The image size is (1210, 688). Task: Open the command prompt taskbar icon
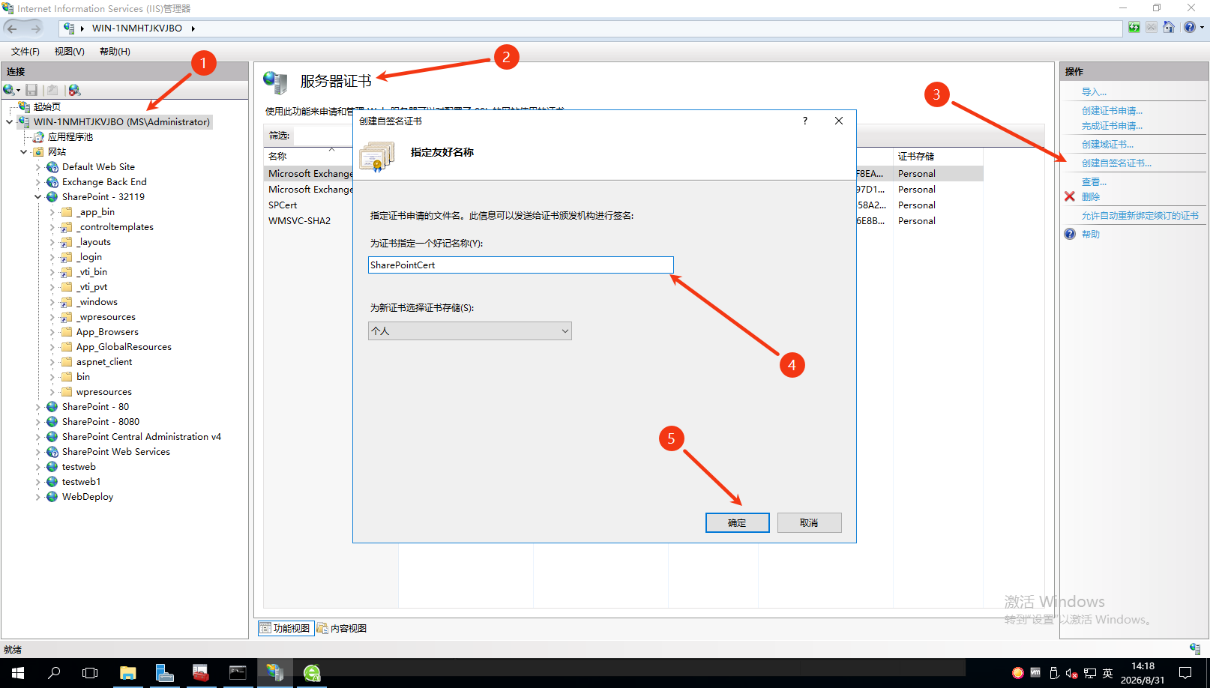(x=238, y=673)
